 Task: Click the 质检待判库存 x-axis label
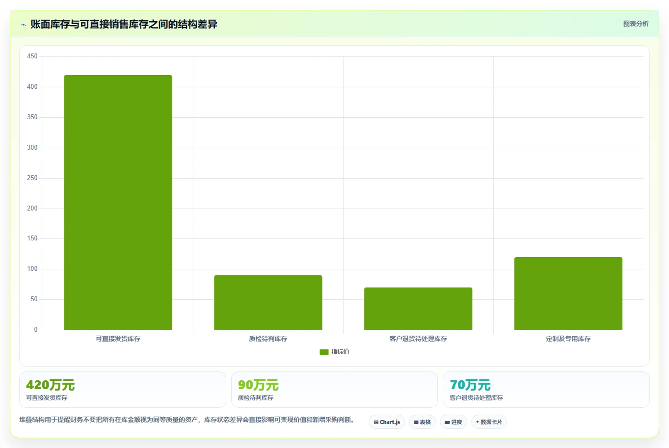click(268, 339)
